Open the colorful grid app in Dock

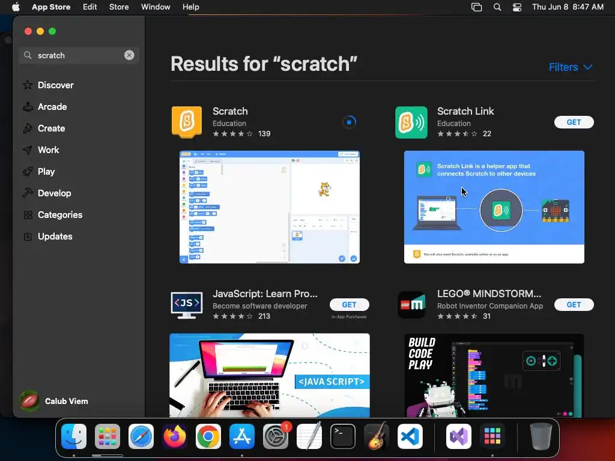tap(492, 436)
